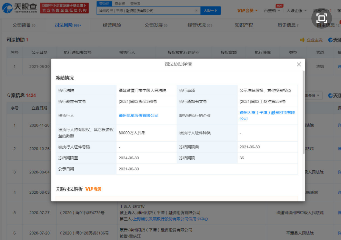341x240 pixels.
Task: Click the 冻结 status in the background table
Action: point(320,67)
